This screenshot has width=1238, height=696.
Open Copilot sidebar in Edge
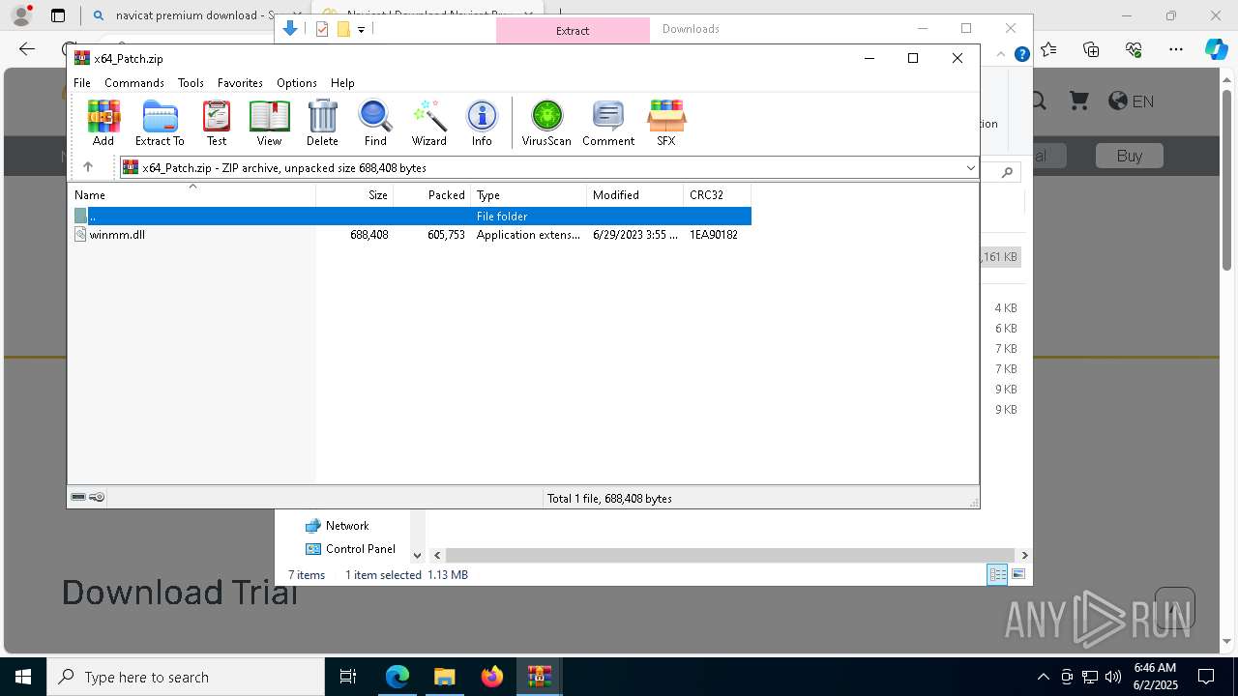[1216, 49]
